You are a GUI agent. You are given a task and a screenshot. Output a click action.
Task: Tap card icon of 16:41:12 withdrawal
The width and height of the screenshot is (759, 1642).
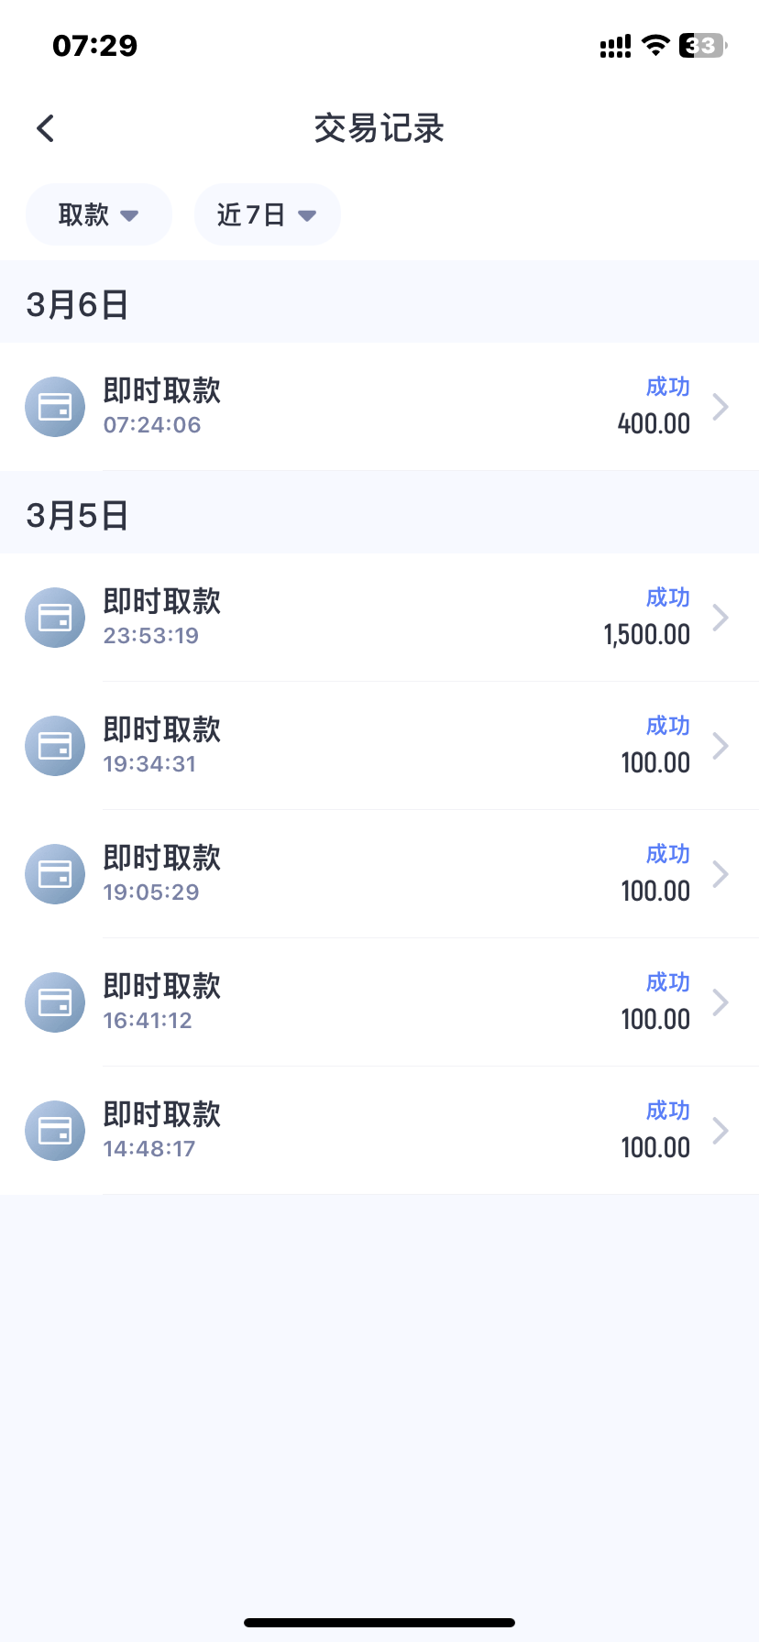click(55, 1002)
